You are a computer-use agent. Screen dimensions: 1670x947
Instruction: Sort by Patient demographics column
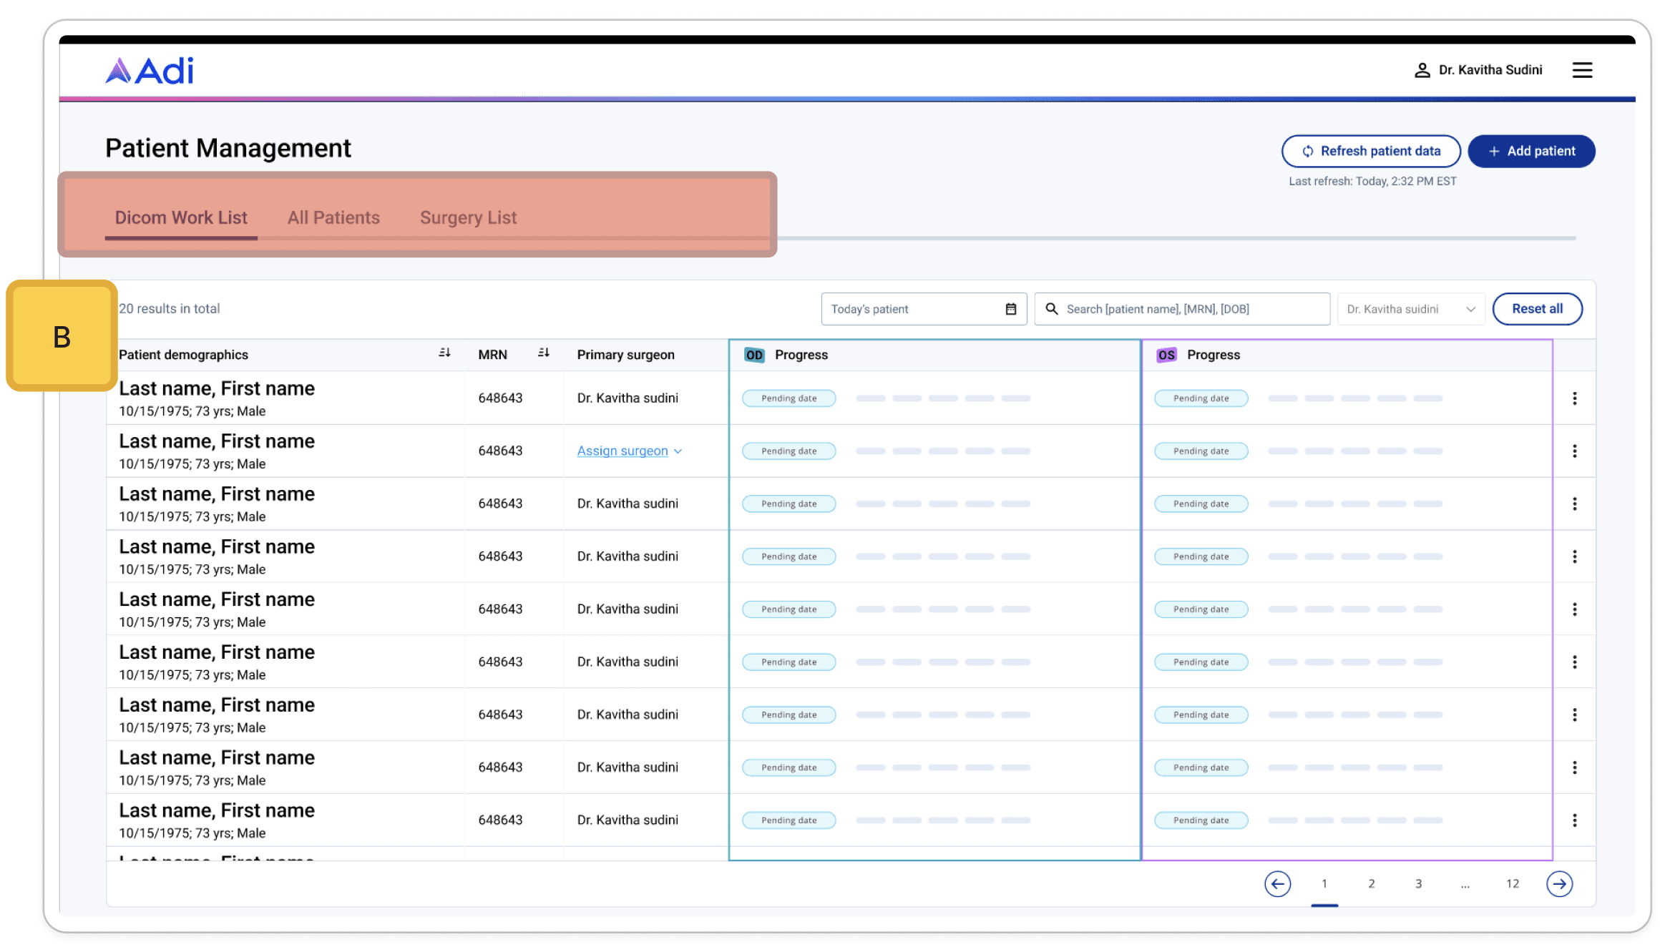tap(444, 353)
